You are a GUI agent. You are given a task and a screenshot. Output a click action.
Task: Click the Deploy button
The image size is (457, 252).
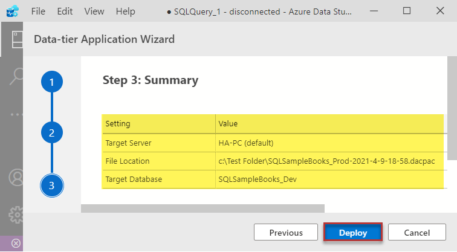coord(353,233)
